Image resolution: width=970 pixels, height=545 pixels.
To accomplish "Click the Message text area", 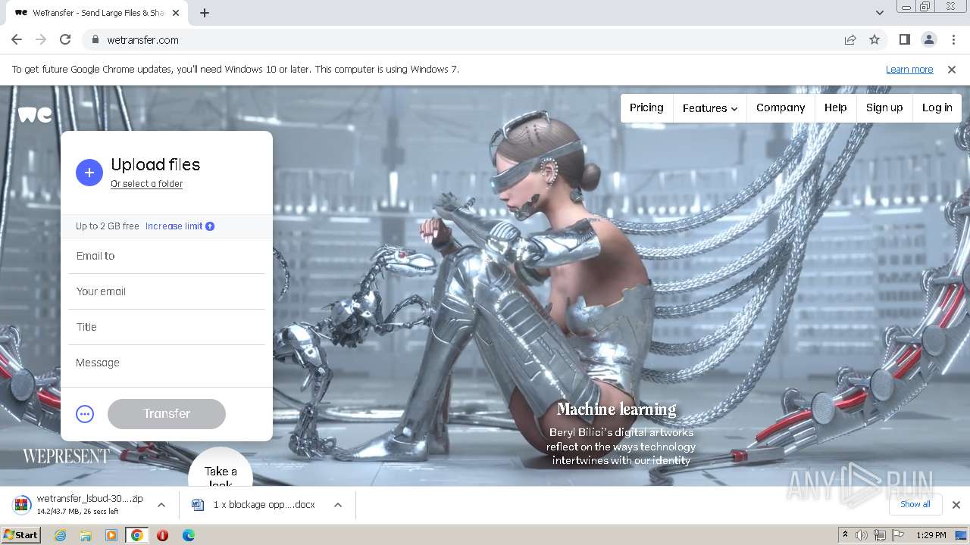I will (167, 363).
